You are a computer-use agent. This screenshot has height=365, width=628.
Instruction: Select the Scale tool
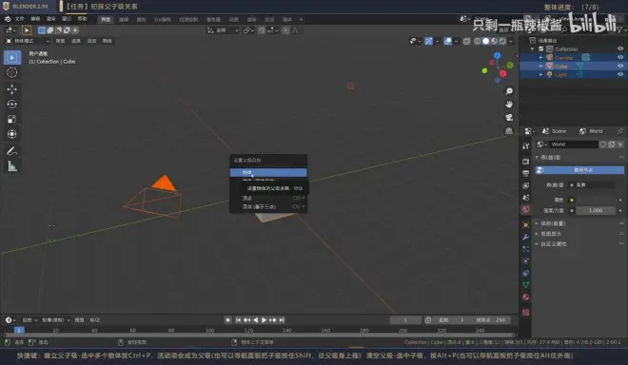tap(12, 119)
